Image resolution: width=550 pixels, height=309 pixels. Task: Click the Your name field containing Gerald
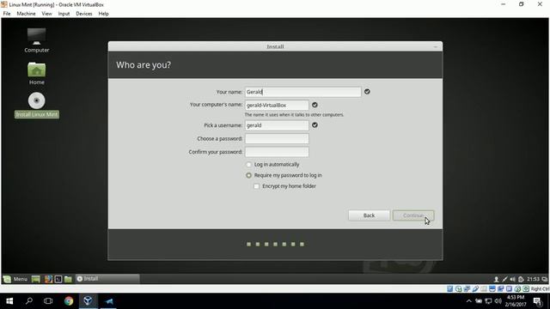302,92
